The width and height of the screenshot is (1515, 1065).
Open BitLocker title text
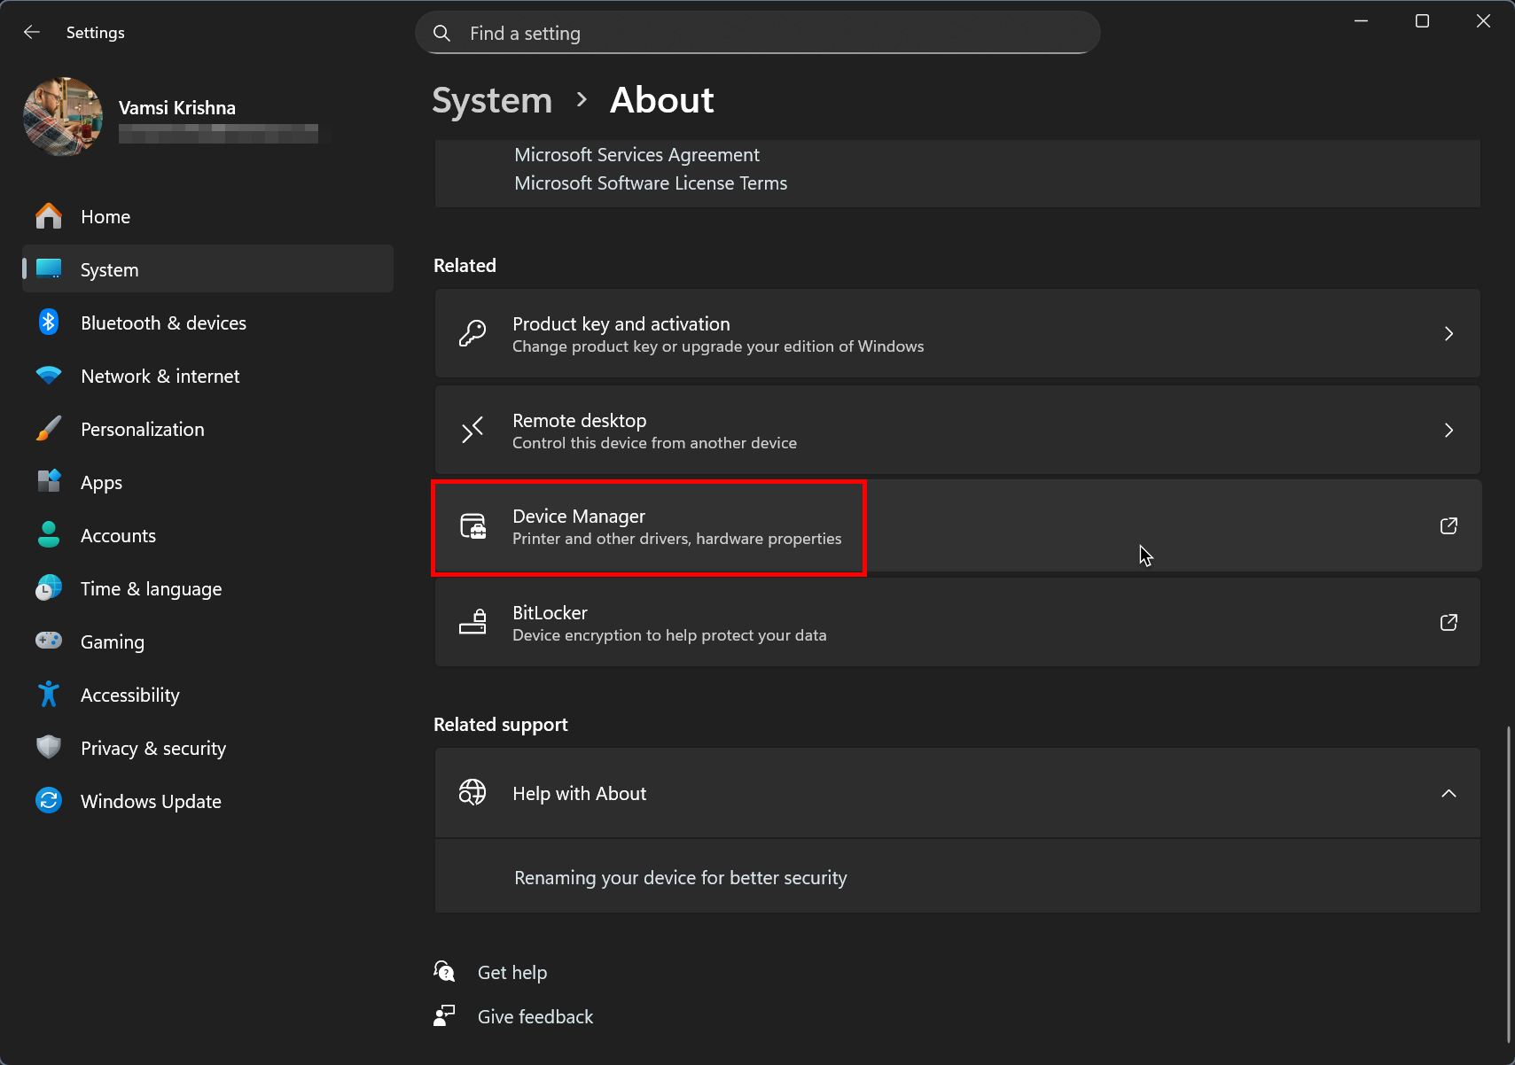click(x=550, y=613)
